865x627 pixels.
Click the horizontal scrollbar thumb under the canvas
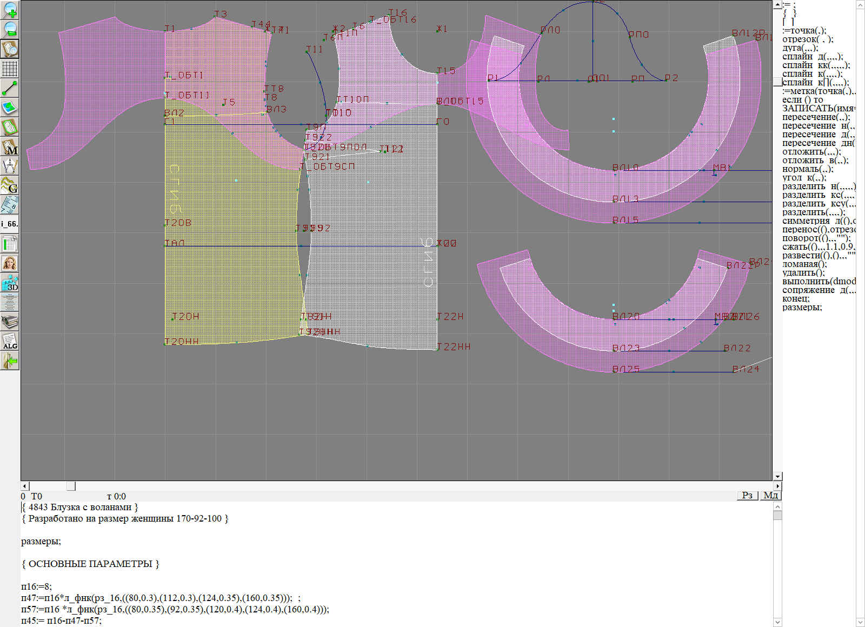[x=71, y=486]
